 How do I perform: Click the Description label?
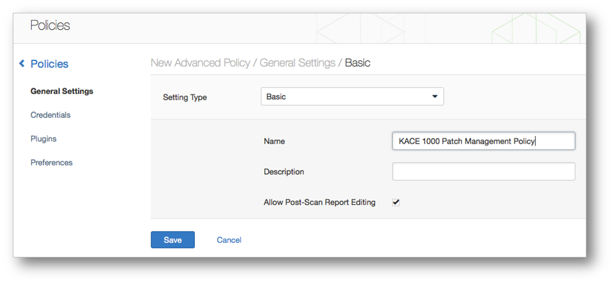[x=284, y=172]
